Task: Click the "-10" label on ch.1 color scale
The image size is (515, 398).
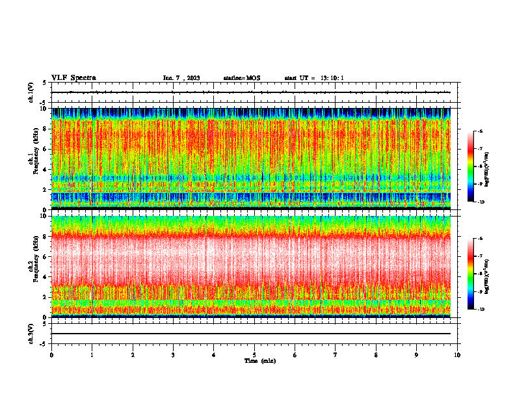Action: point(481,202)
